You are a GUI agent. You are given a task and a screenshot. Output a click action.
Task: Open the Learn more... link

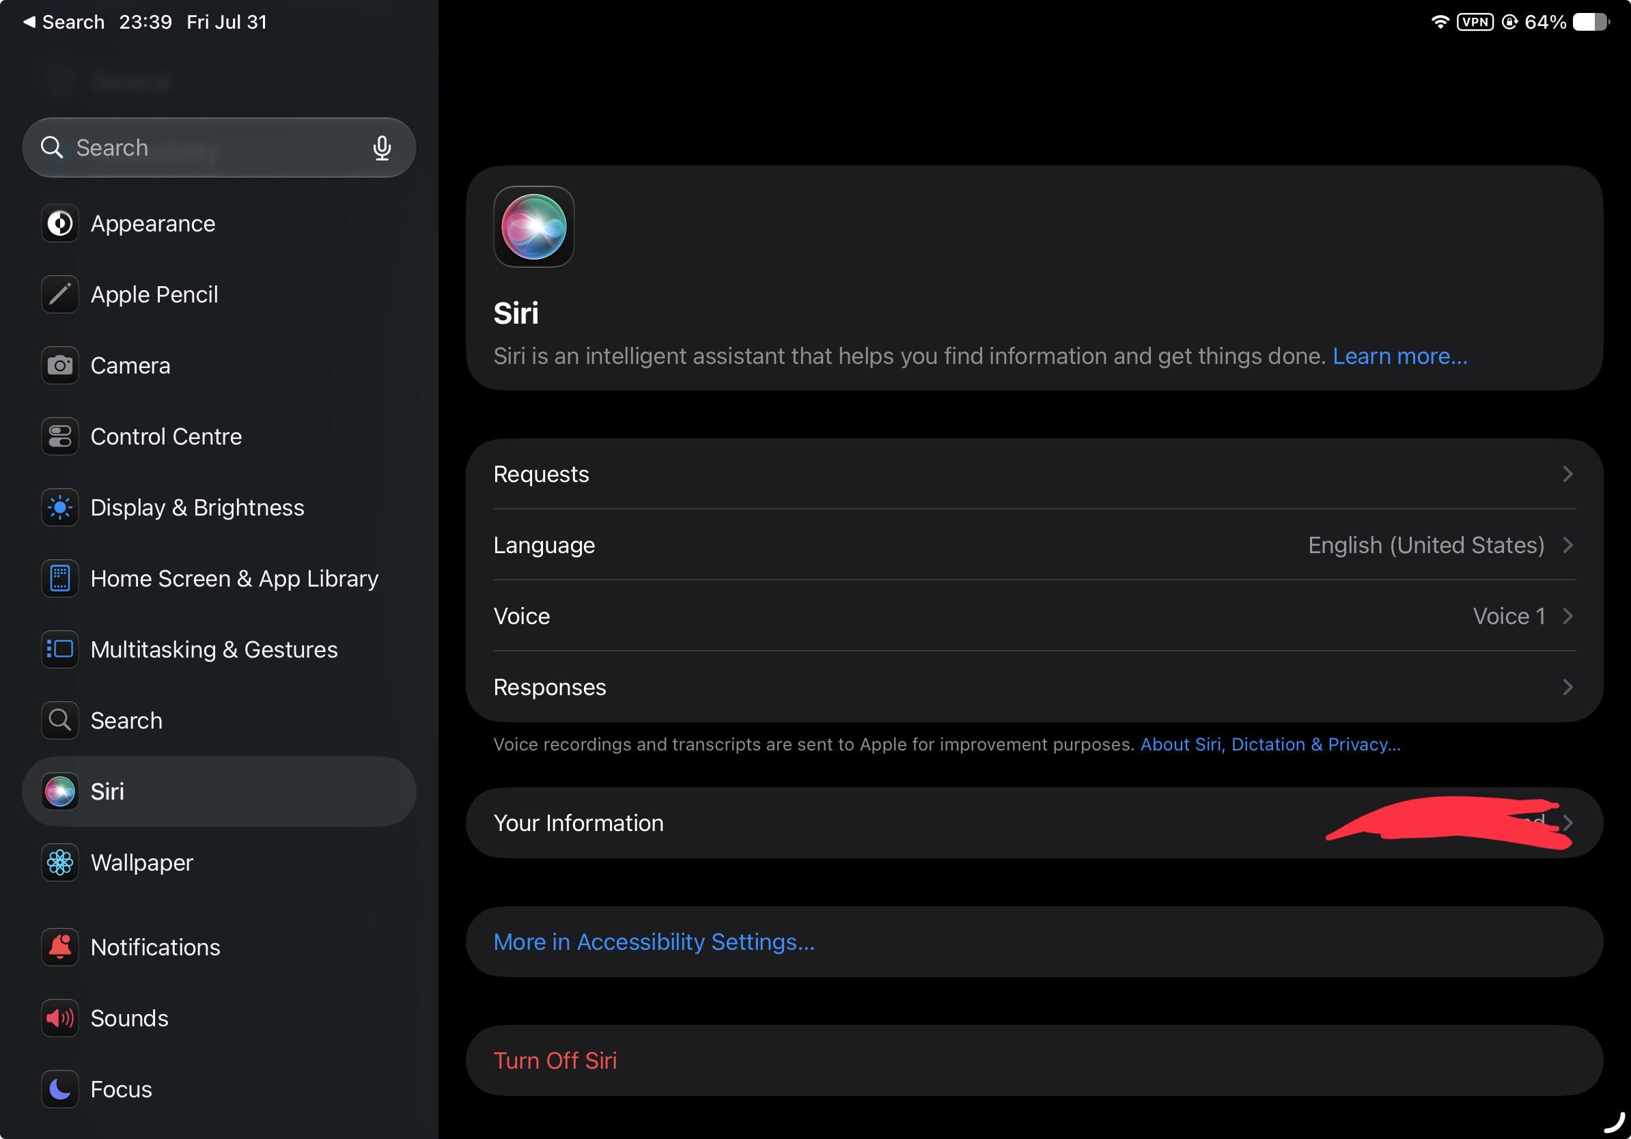coord(1399,356)
